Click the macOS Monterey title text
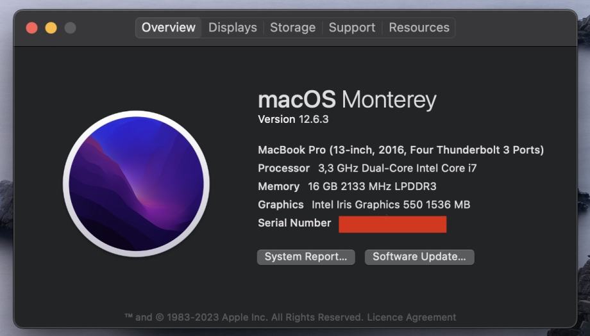Image resolution: width=590 pixels, height=336 pixels. coord(347,100)
